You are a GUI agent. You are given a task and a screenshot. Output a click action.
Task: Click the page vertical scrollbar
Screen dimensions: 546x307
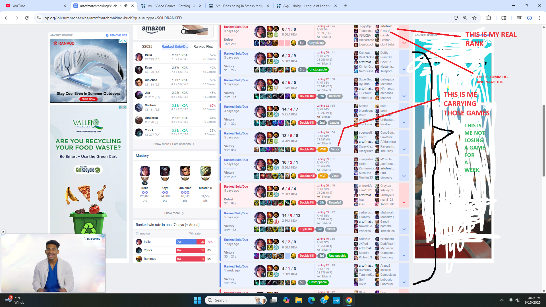point(544,140)
